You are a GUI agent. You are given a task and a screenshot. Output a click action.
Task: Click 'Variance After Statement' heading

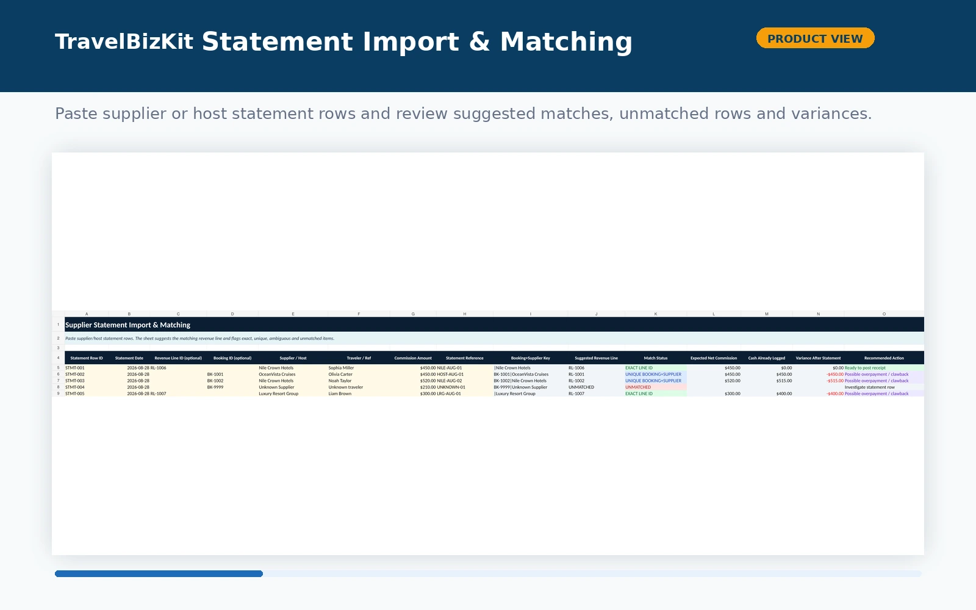click(818, 358)
